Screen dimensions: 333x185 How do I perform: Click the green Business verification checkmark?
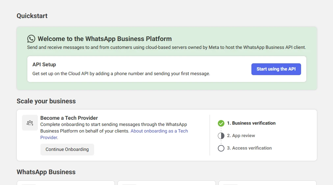click(221, 123)
